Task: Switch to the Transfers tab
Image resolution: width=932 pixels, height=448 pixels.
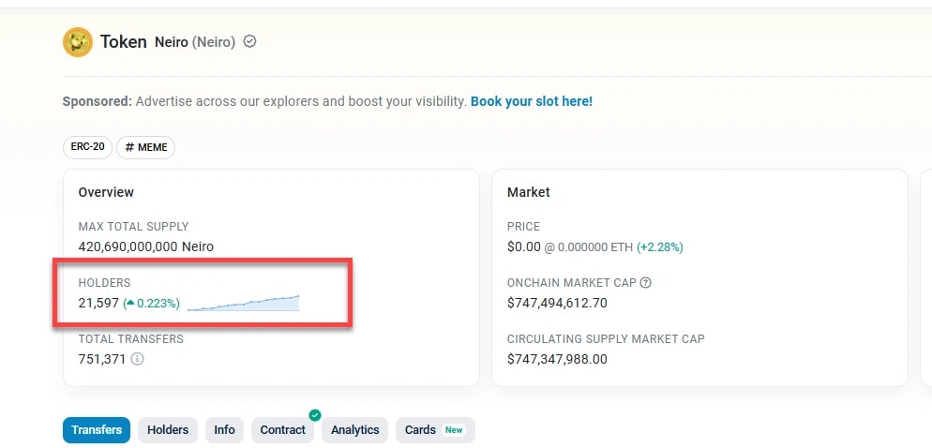Action: click(x=97, y=430)
